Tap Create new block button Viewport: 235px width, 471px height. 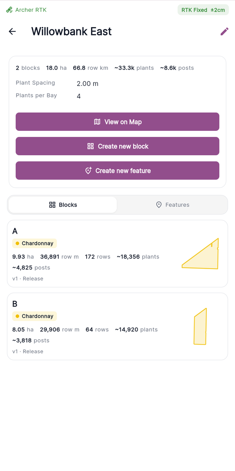coord(117,146)
